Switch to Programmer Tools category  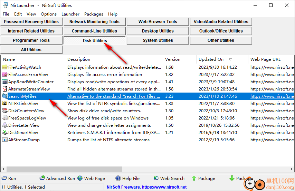point(31,40)
